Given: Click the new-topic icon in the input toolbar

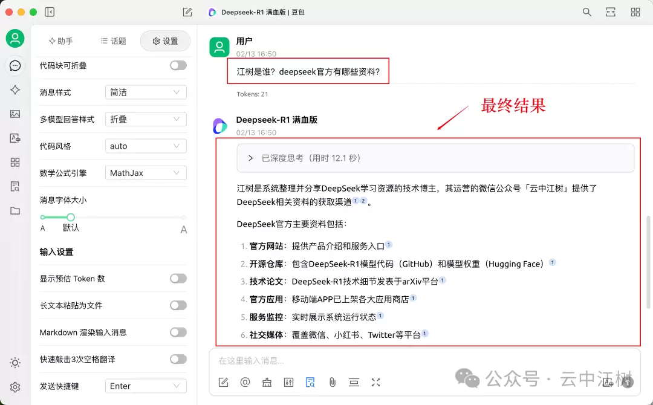Looking at the screenshot, I should tap(223, 382).
